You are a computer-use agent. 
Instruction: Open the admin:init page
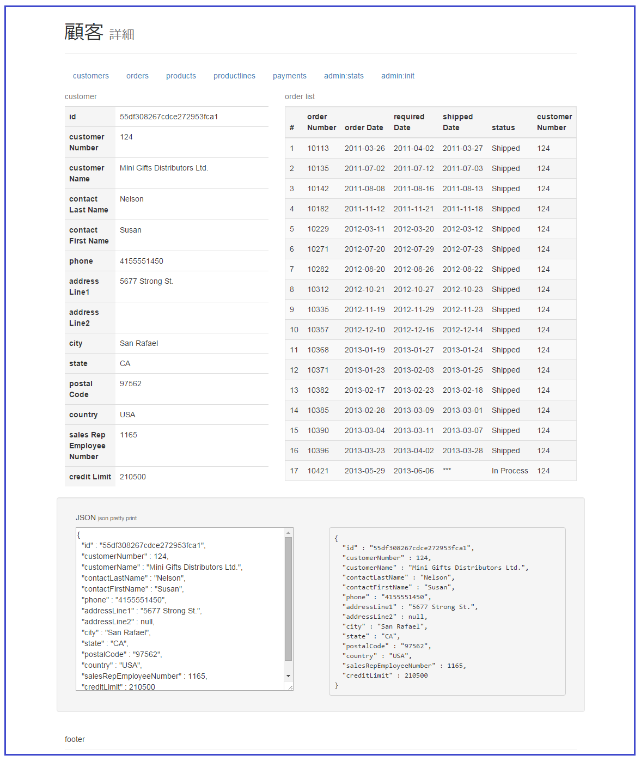pos(398,76)
